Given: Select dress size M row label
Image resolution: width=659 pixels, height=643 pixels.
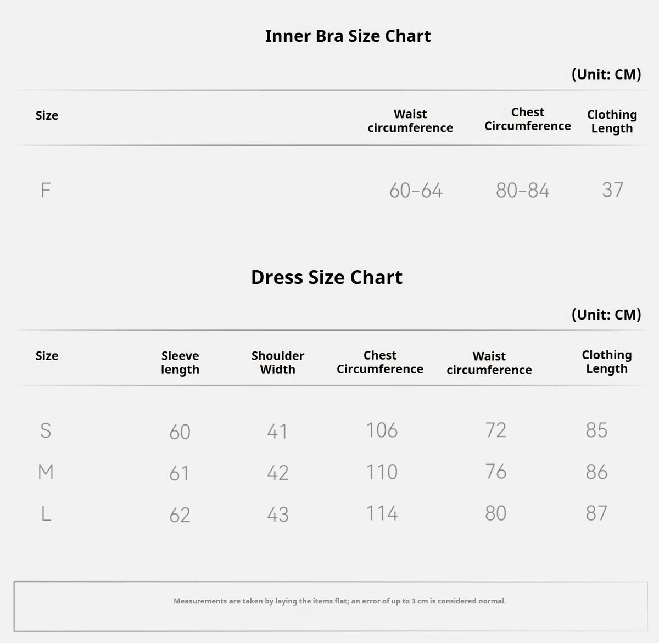Looking at the screenshot, I should pyautogui.click(x=46, y=472).
